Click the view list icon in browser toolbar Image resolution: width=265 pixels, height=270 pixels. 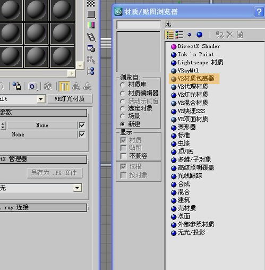pyautogui.click(x=170, y=35)
